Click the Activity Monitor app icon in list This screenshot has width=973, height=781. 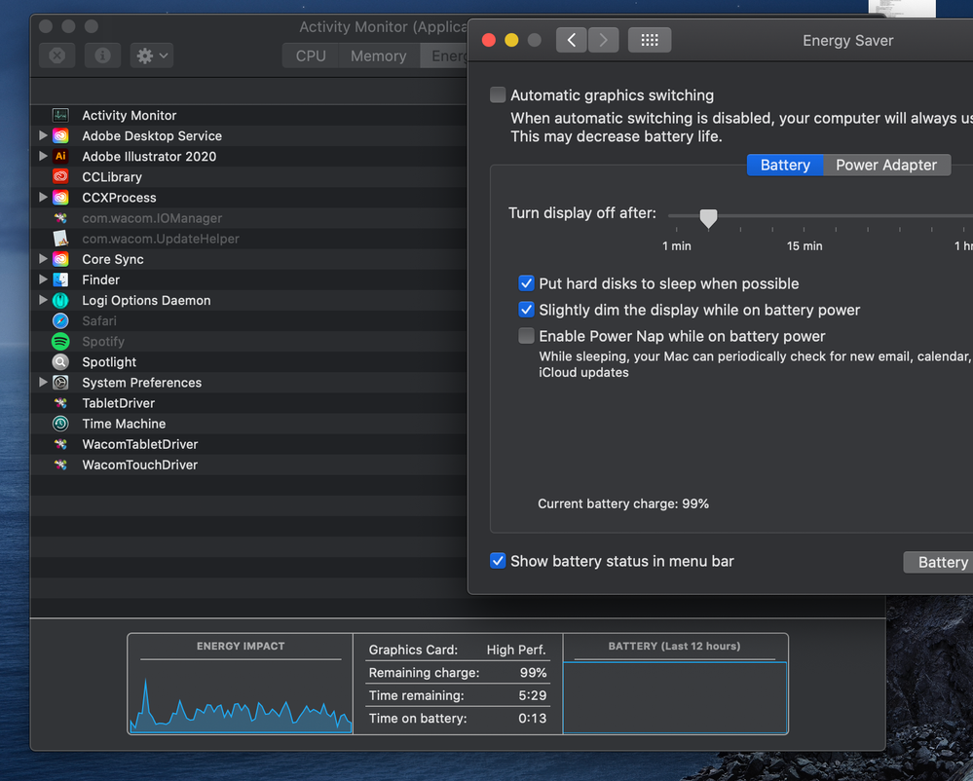(60, 115)
